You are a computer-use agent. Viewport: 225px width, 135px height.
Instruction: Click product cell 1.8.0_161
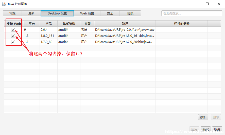click(x=49, y=36)
